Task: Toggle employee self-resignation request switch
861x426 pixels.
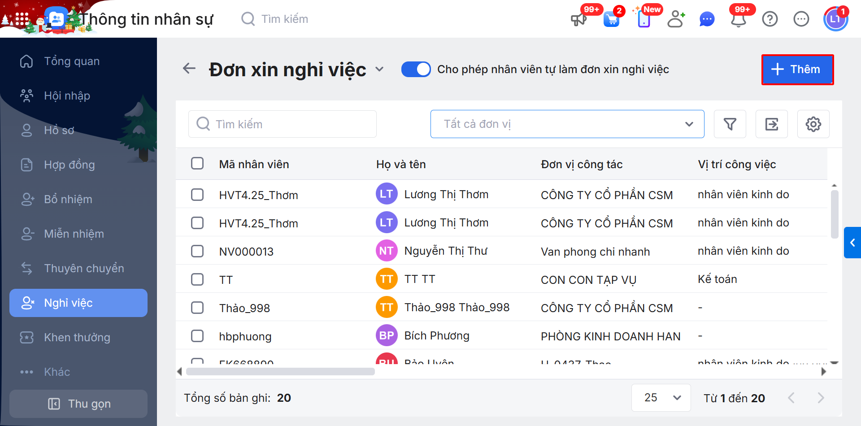Action: [416, 70]
